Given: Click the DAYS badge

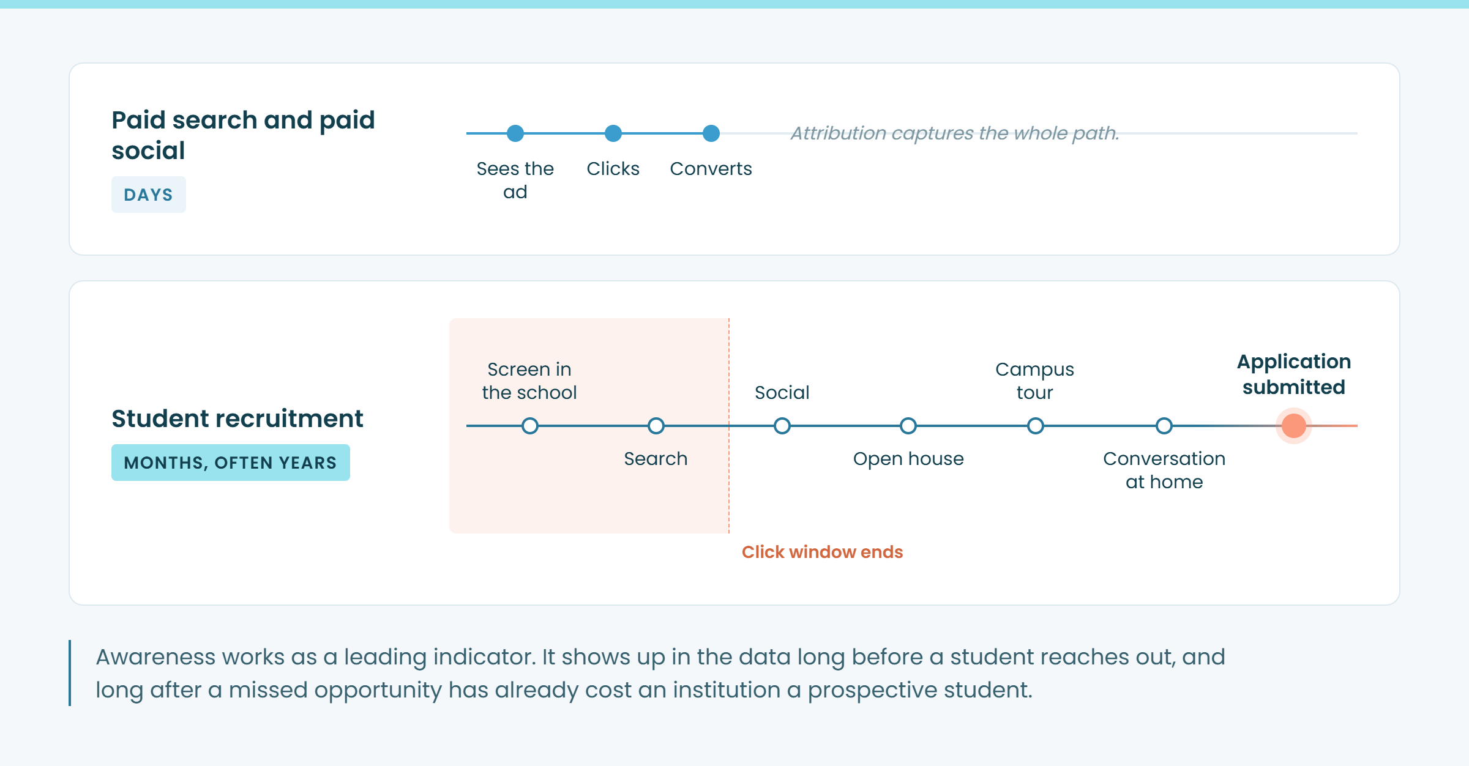Looking at the screenshot, I should coord(149,195).
